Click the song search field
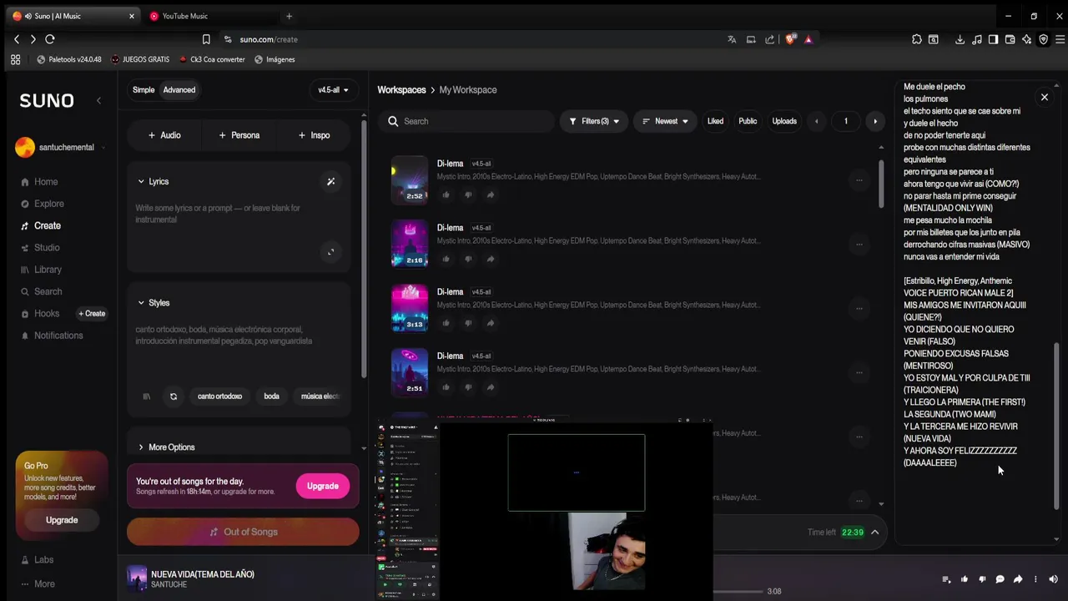The image size is (1068, 601). coord(466,121)
